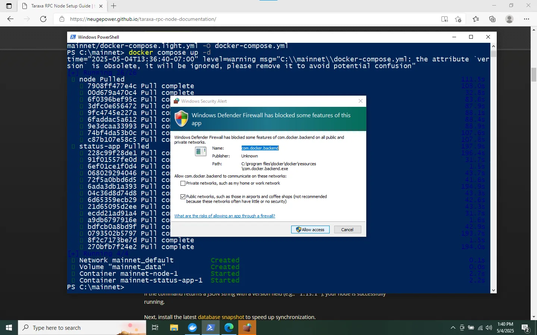
Task: Click the Allow access button
Action: coord(310,229)
